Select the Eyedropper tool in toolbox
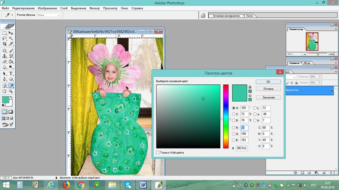This screenshot has height=190, width=339. click(x=11, y=86)
